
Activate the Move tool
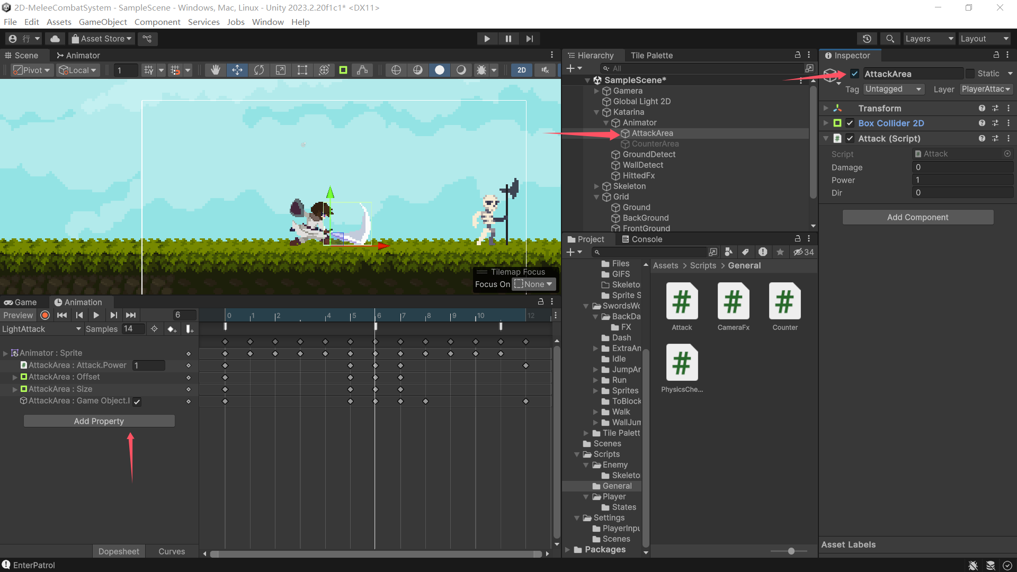pos(237,70)
